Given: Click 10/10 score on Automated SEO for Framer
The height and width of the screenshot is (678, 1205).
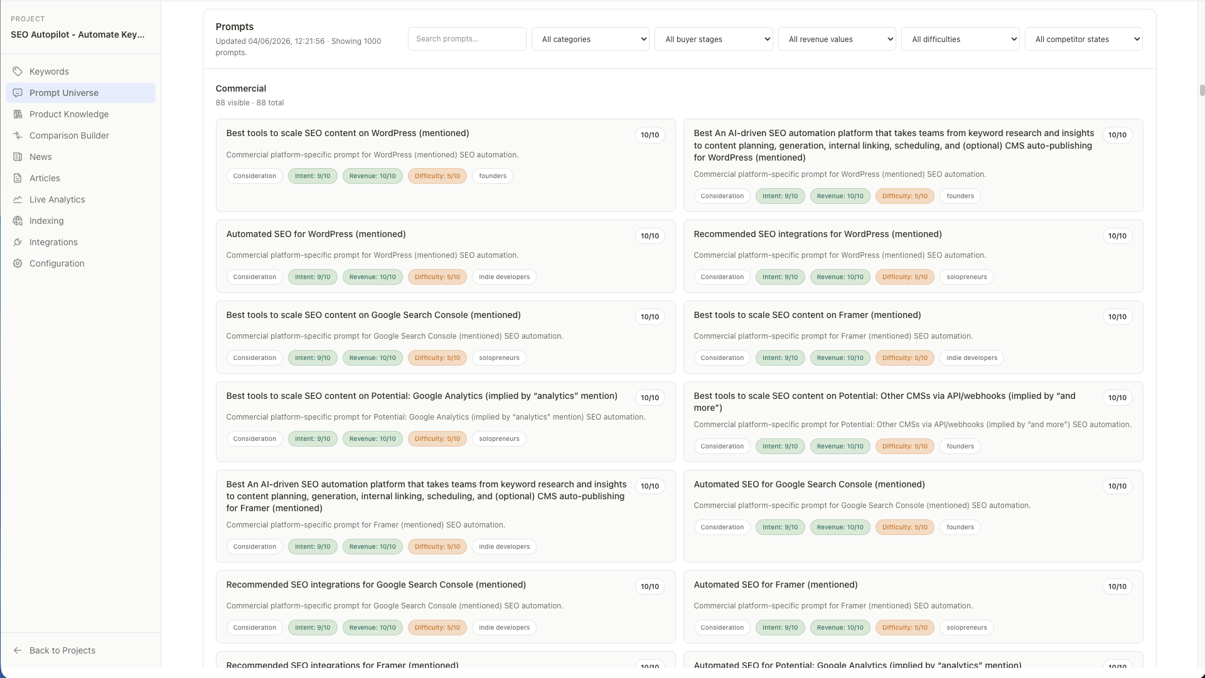Looking at the screenshot, I should click(1117, 586).
